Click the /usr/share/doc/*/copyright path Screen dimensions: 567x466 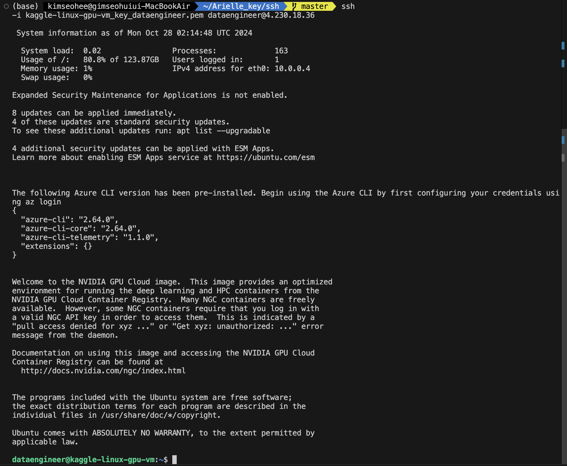pyautogui.click(x=159, y=415)
